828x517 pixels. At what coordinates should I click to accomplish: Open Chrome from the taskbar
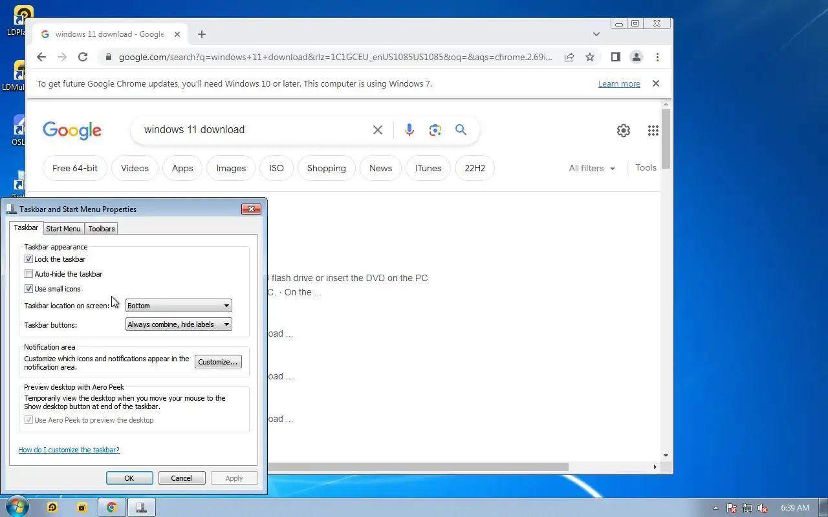111,508
